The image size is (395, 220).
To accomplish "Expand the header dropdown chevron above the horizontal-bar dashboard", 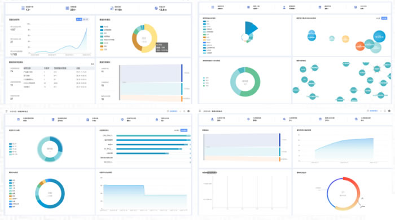I will coord(180,111).
